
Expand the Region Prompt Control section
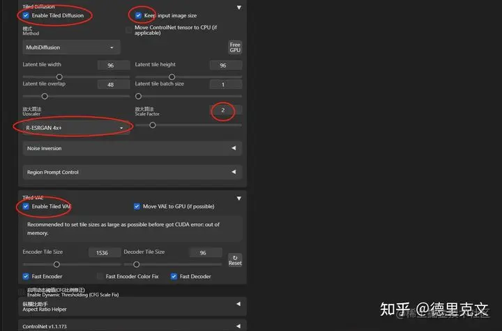[132, 172]
